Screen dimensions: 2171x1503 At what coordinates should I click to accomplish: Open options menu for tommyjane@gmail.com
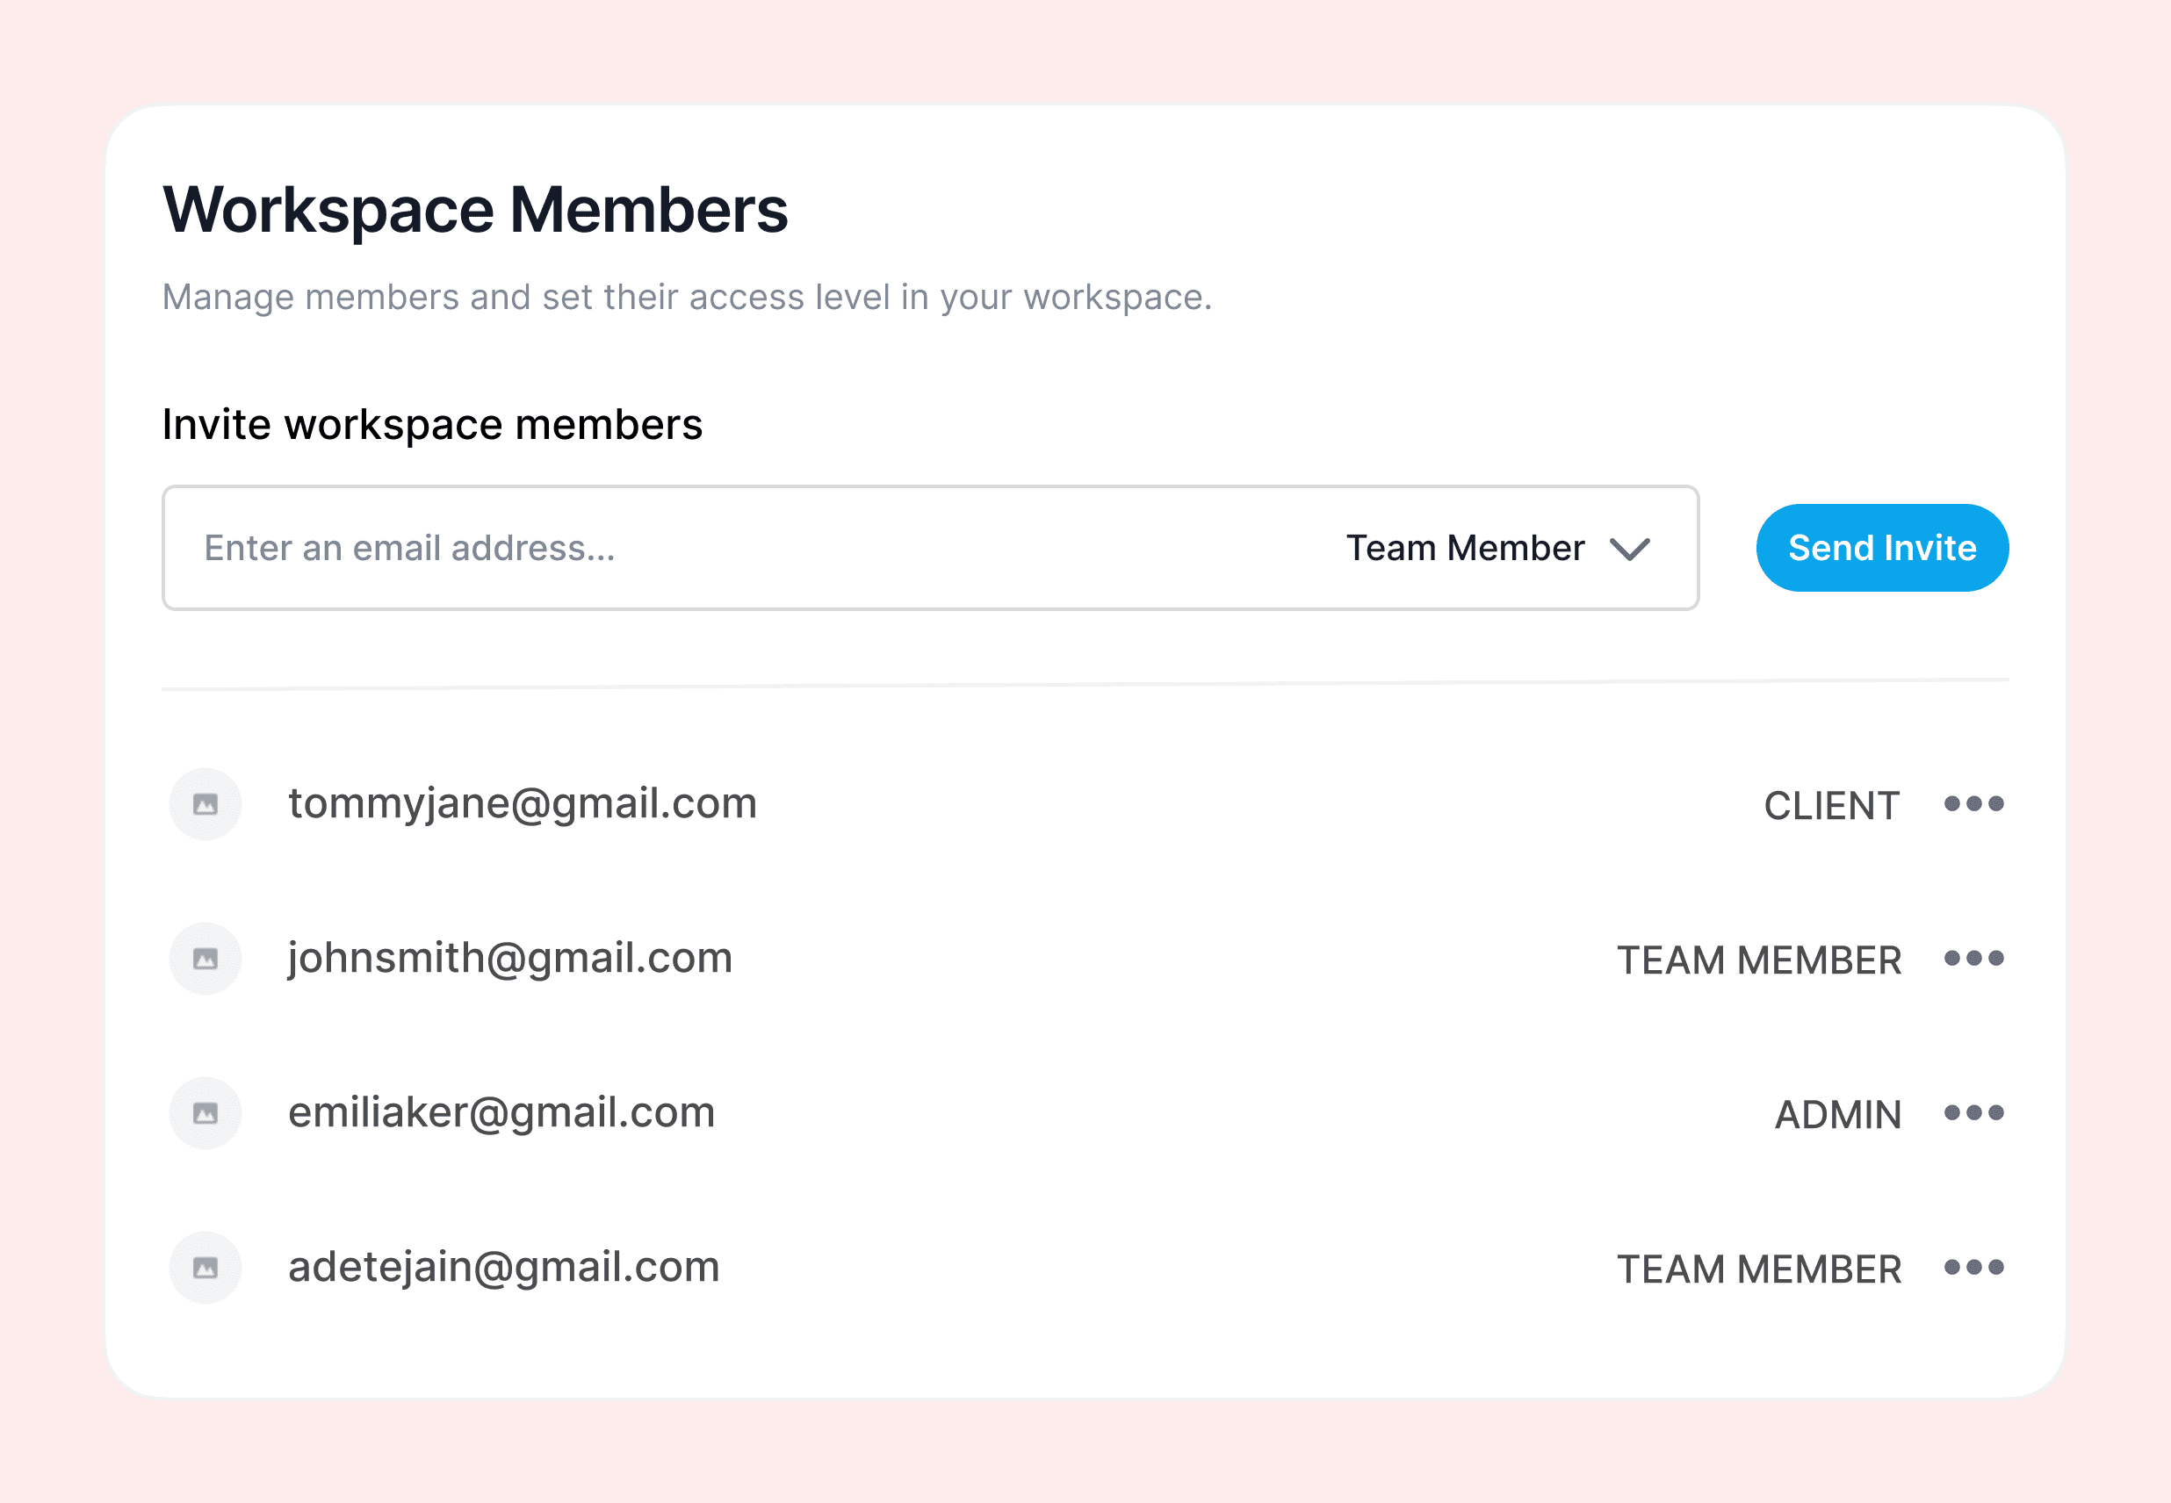coord(1973,803)
